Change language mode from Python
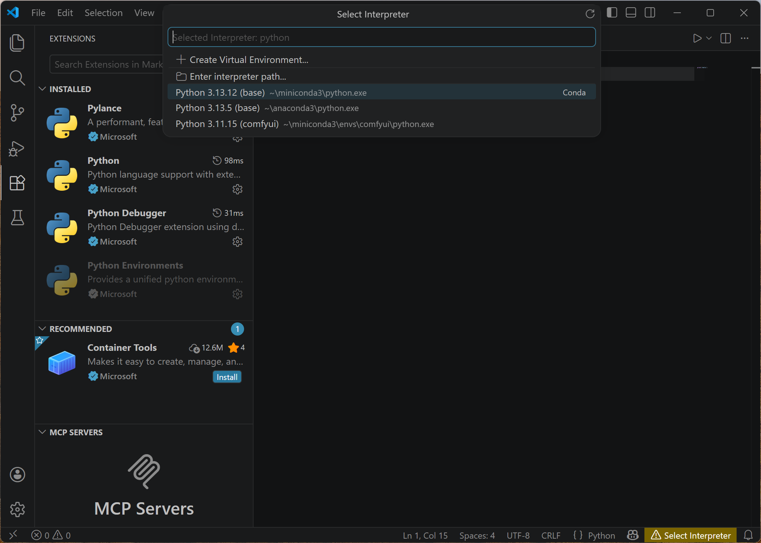Image resolution: width=761 pixels, height=543 pixels. (x=601, y=535)
